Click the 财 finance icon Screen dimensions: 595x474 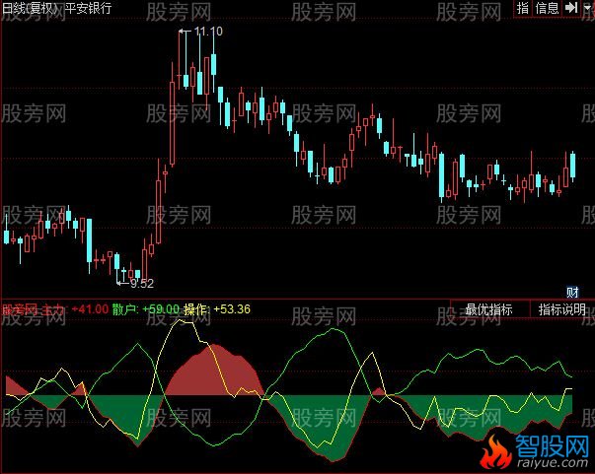click(x=572, y=292)
